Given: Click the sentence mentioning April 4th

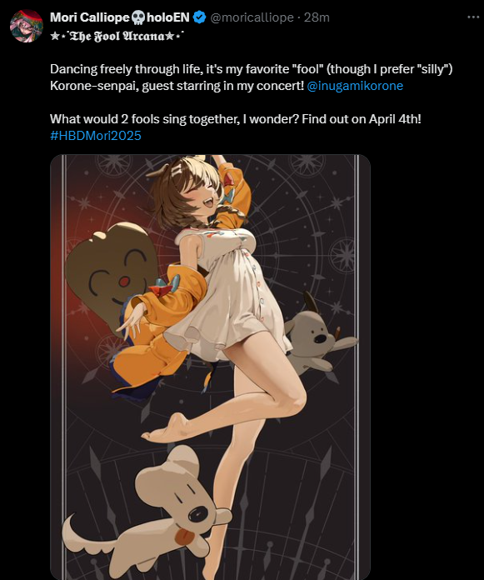Looking at the screenshot, I should (x=236, y=119).
